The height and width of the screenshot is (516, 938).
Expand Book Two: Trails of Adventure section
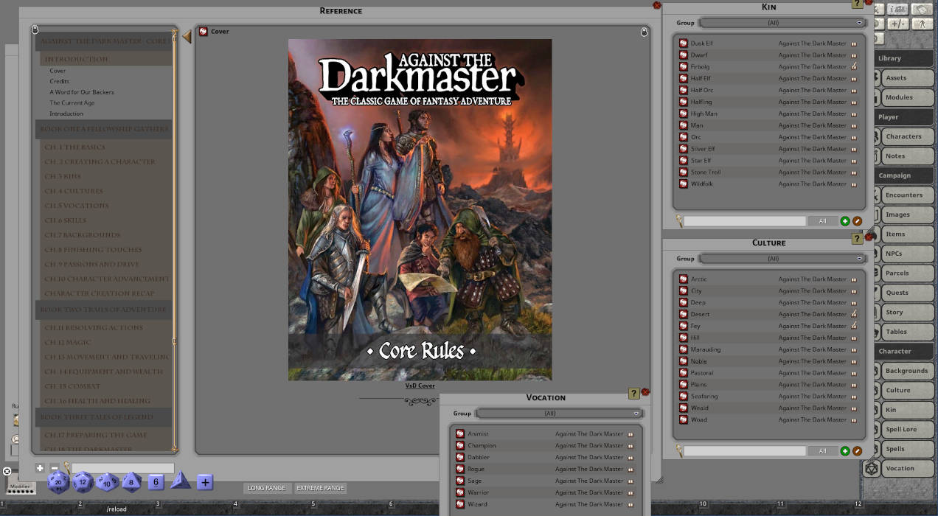(x=103, y=310)
